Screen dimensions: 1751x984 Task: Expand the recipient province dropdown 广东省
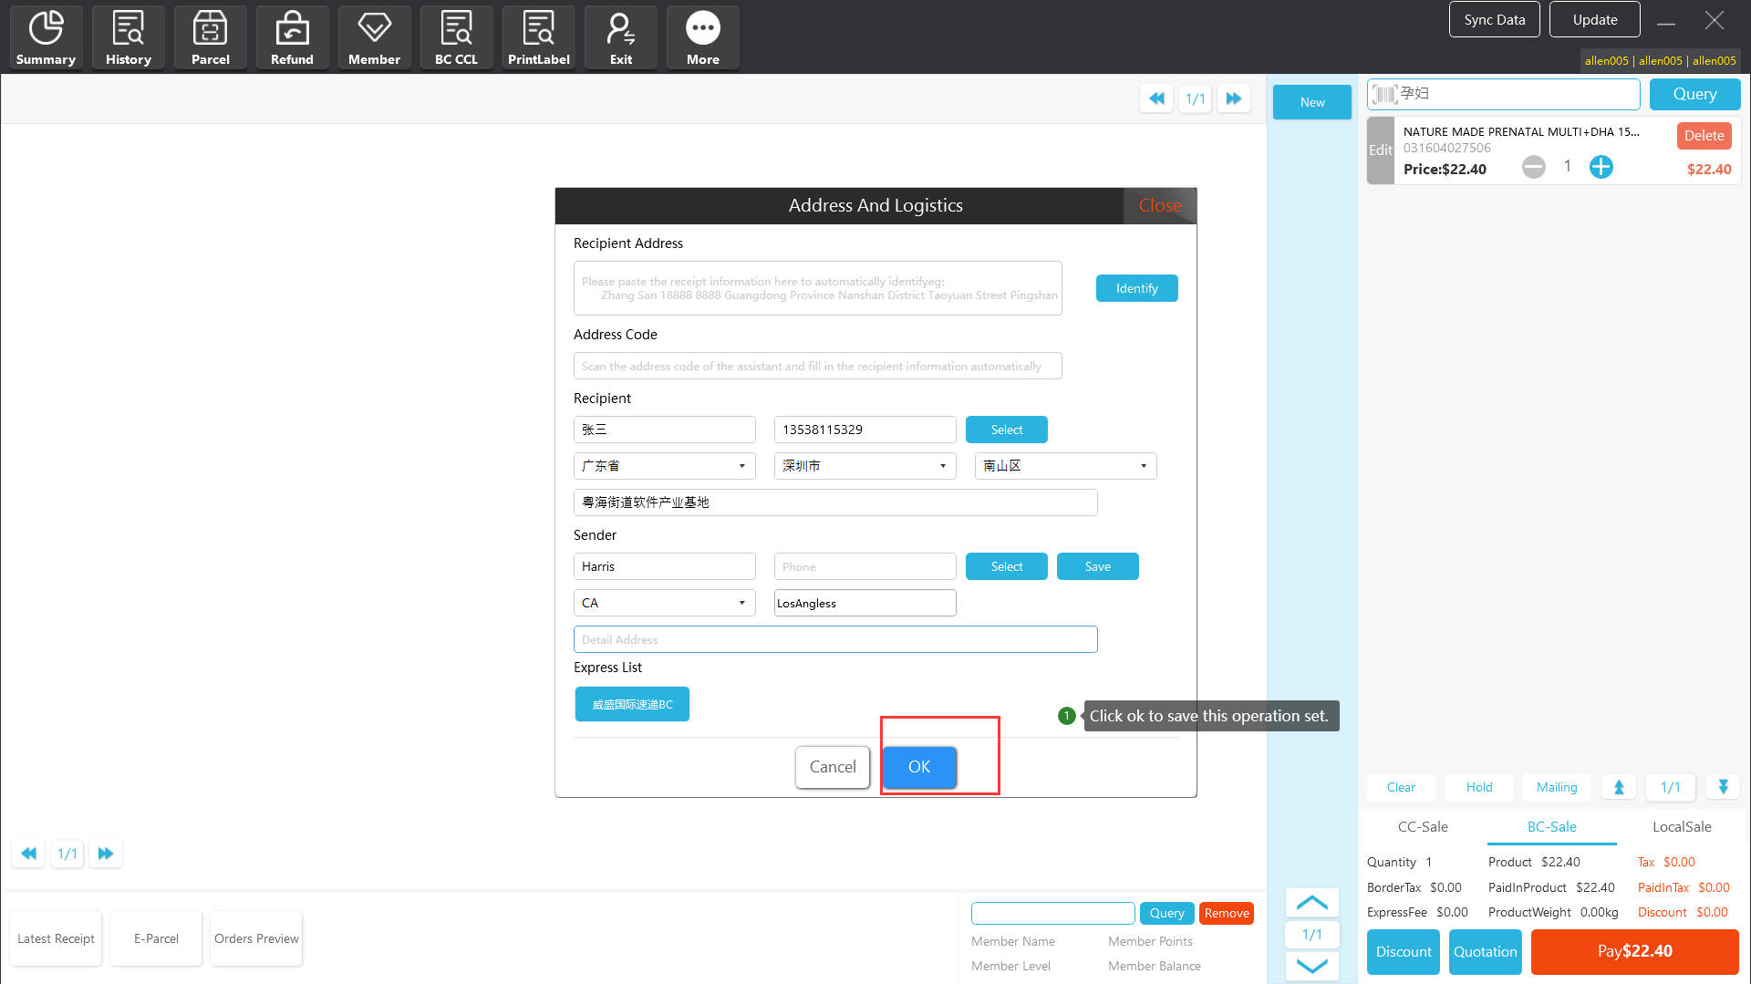pyautogui.click(x=664, y=466)
